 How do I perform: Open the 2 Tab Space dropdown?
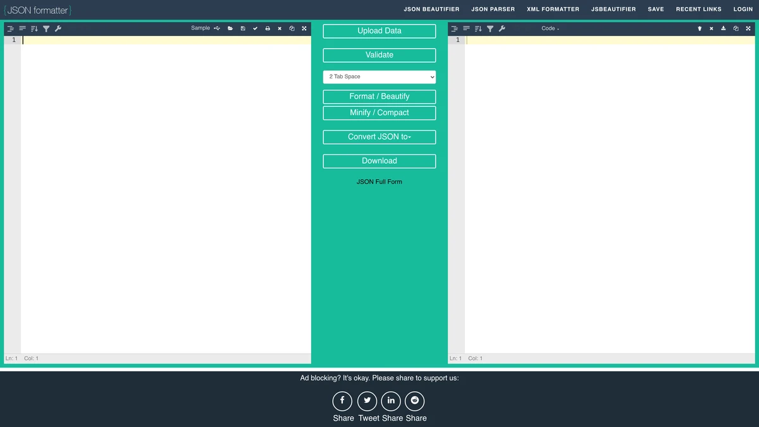[379, 77]
